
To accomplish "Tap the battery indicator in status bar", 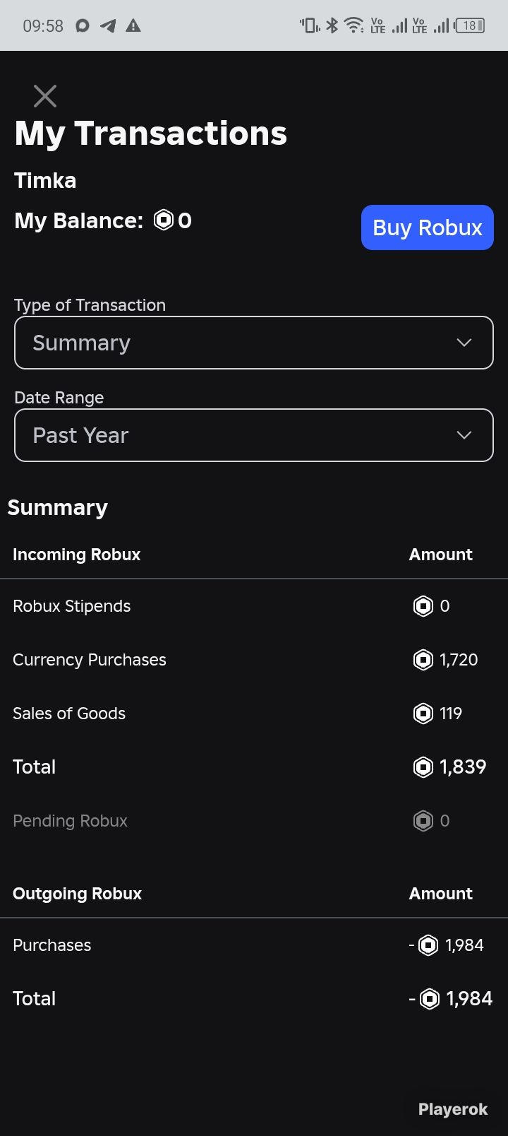I will (x=470, y=26).
